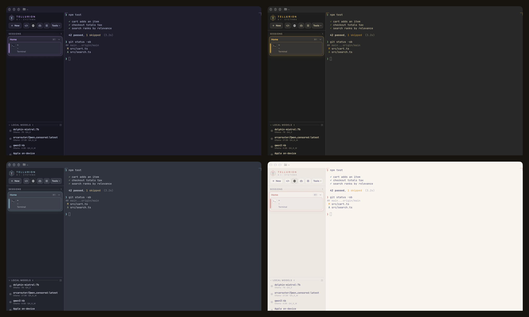Collapse the Home session chevron in the light-theme window
Viewport: 529px width, 317px height.
click(320, 195)
